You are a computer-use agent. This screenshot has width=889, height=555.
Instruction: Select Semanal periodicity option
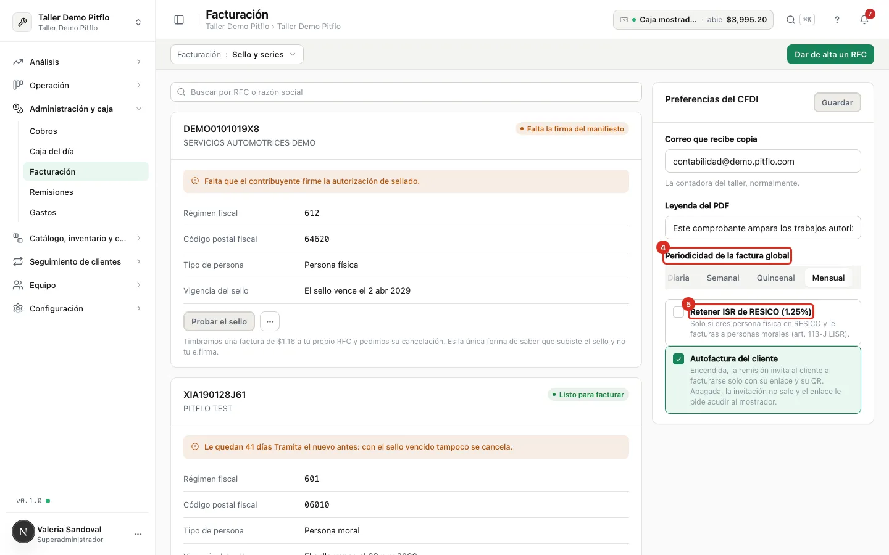click(723, 278)
